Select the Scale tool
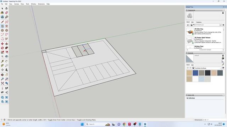 2,52
